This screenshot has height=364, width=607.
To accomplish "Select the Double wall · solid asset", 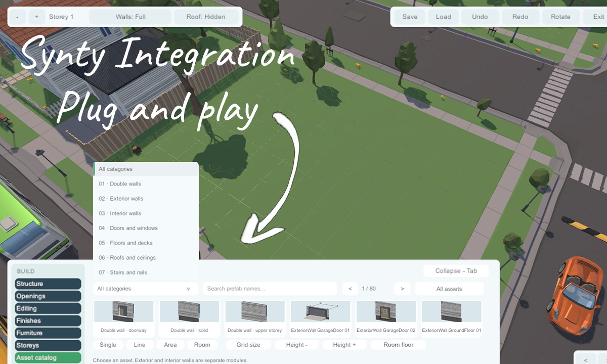I will tap(189, 317).
